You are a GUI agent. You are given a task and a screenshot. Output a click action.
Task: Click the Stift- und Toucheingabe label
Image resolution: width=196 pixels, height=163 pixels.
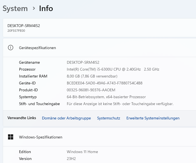tap(39, 104)
